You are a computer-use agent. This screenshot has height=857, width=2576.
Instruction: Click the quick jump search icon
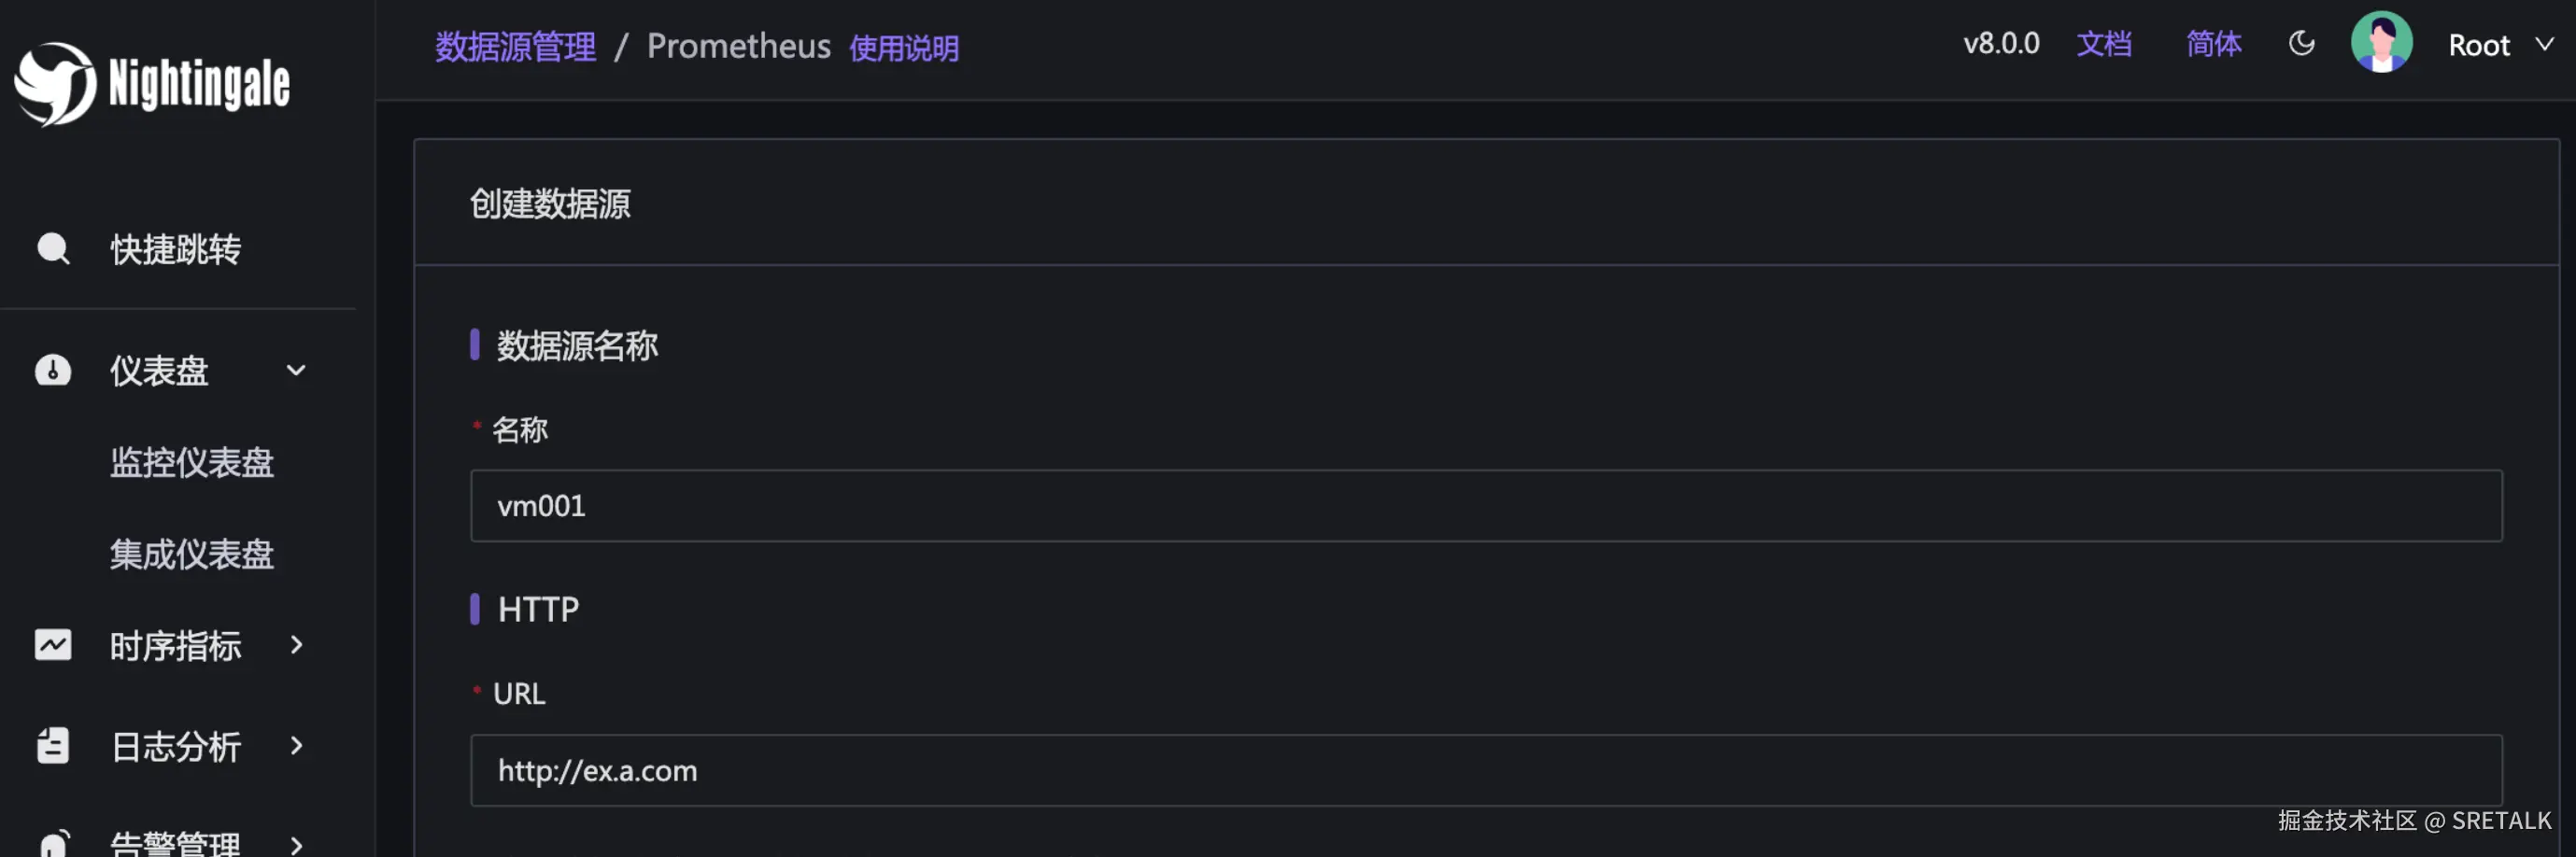click(x=53, y=249)
